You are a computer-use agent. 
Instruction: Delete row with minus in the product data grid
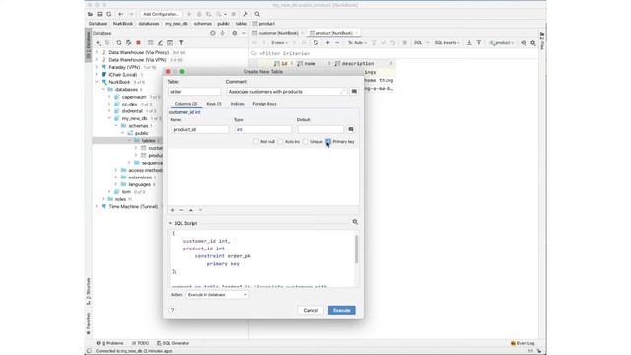[x=337, y=43]
